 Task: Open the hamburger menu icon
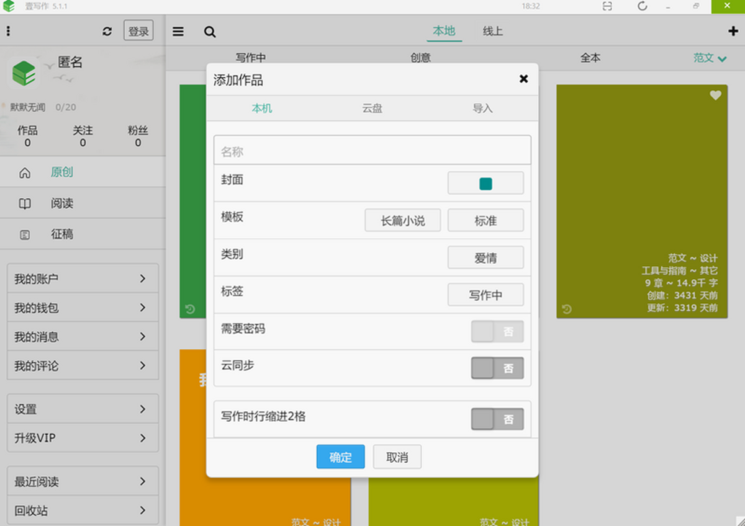[178, 32]
